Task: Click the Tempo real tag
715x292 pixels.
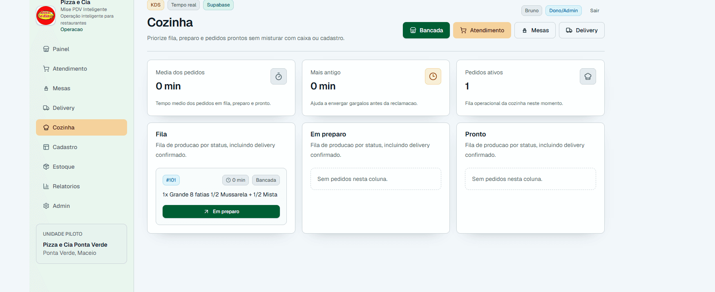Action: [x=183, y=5]
